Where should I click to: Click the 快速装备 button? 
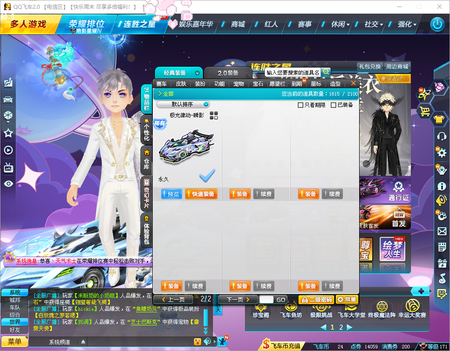(201, 194)
